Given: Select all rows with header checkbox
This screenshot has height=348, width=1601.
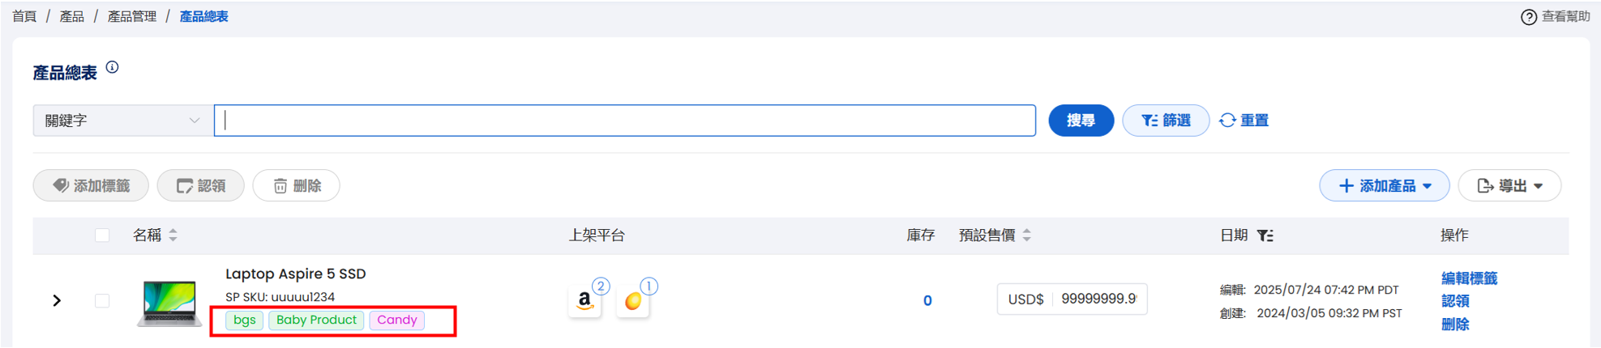Looking at the screenshot, I should point(102,236).
